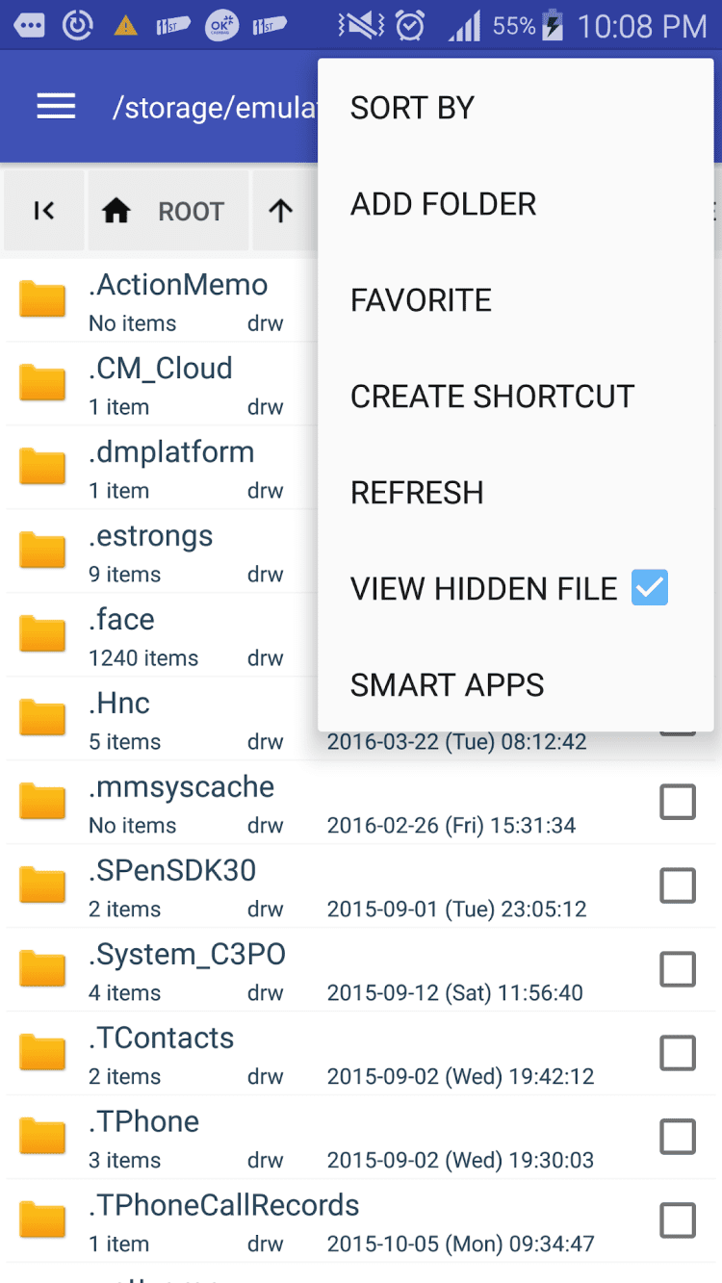Tick the .System_C3PO folder checkbox
Image resolution: width=722 pixels, height=1283 pixels.
click(x=677, y=969)
